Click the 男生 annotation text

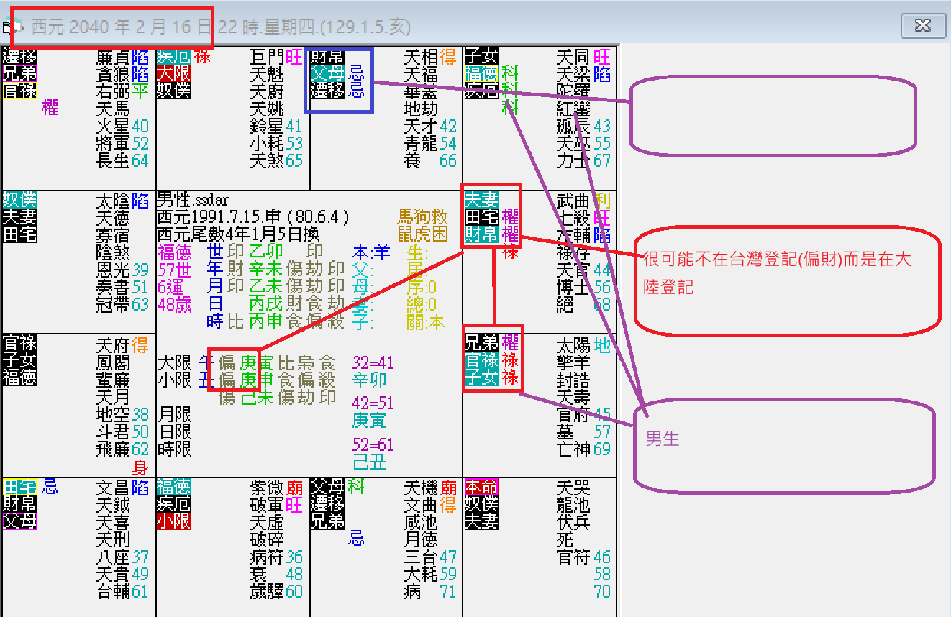[x=663, y=439]
